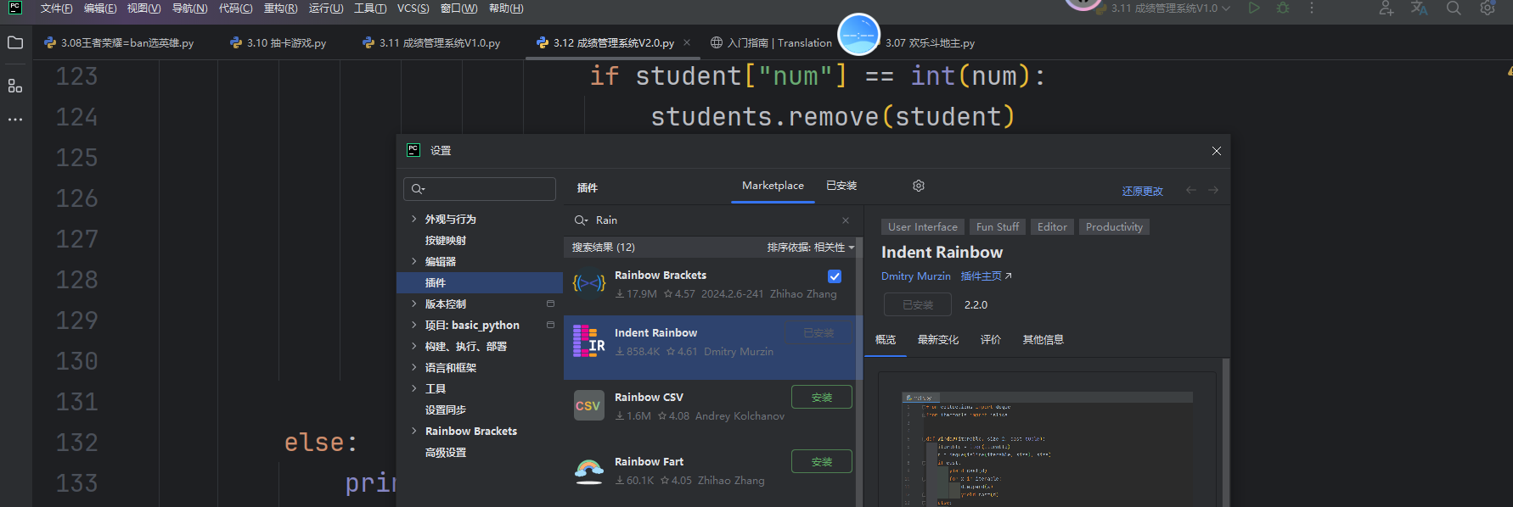Click the magnifier icon in the plugin search
Screen dimensions: 1513x507
(x=582, y=220)
